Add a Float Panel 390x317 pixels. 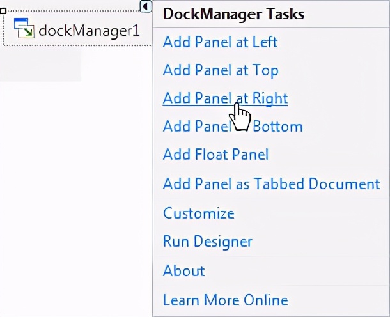[x=215, y=155]
